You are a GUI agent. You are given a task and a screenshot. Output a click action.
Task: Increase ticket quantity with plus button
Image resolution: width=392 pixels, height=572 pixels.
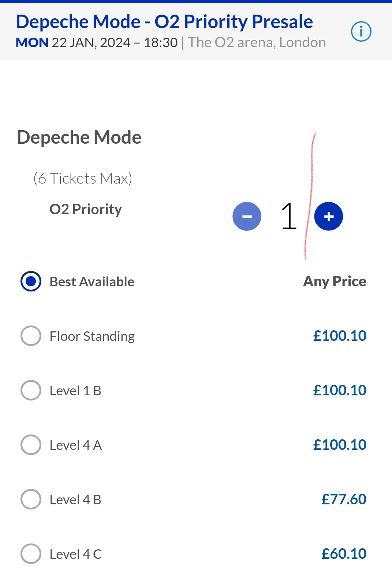(x=328, y=217)
